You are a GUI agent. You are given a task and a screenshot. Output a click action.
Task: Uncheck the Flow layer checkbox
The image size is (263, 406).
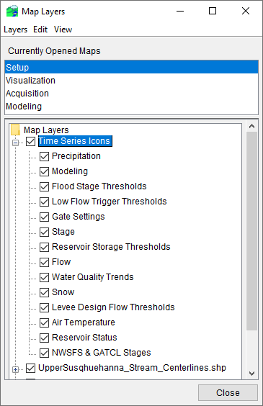pyautogui.click(x=44, y=262)
